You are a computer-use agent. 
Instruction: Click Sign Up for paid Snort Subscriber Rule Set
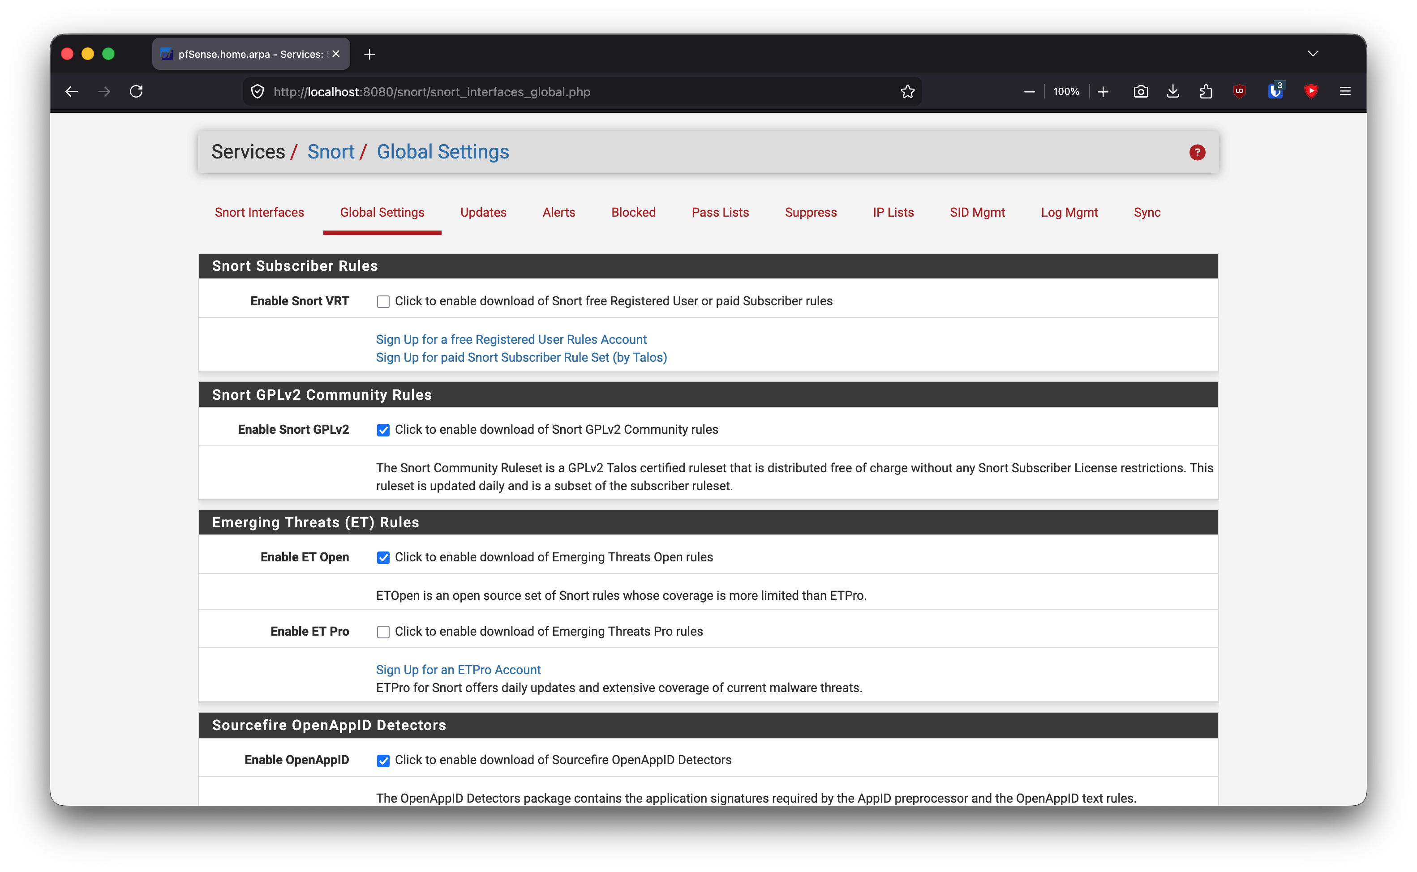coord(522,357)
